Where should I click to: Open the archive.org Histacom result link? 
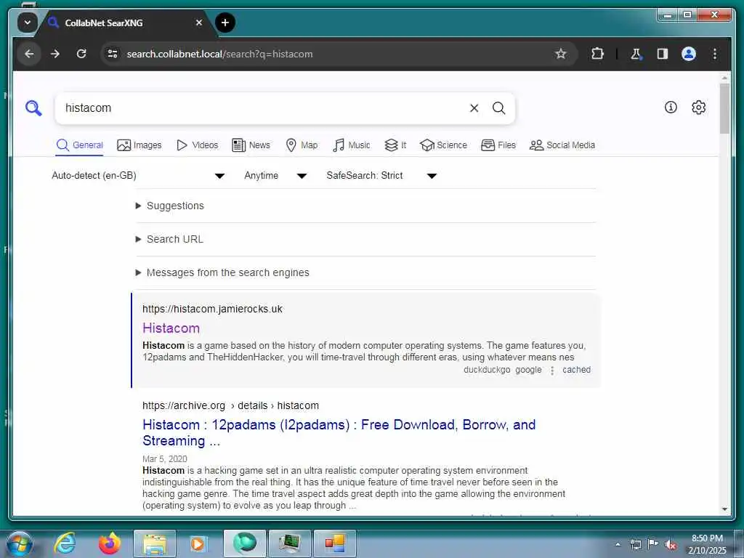(x=339, y=432)
